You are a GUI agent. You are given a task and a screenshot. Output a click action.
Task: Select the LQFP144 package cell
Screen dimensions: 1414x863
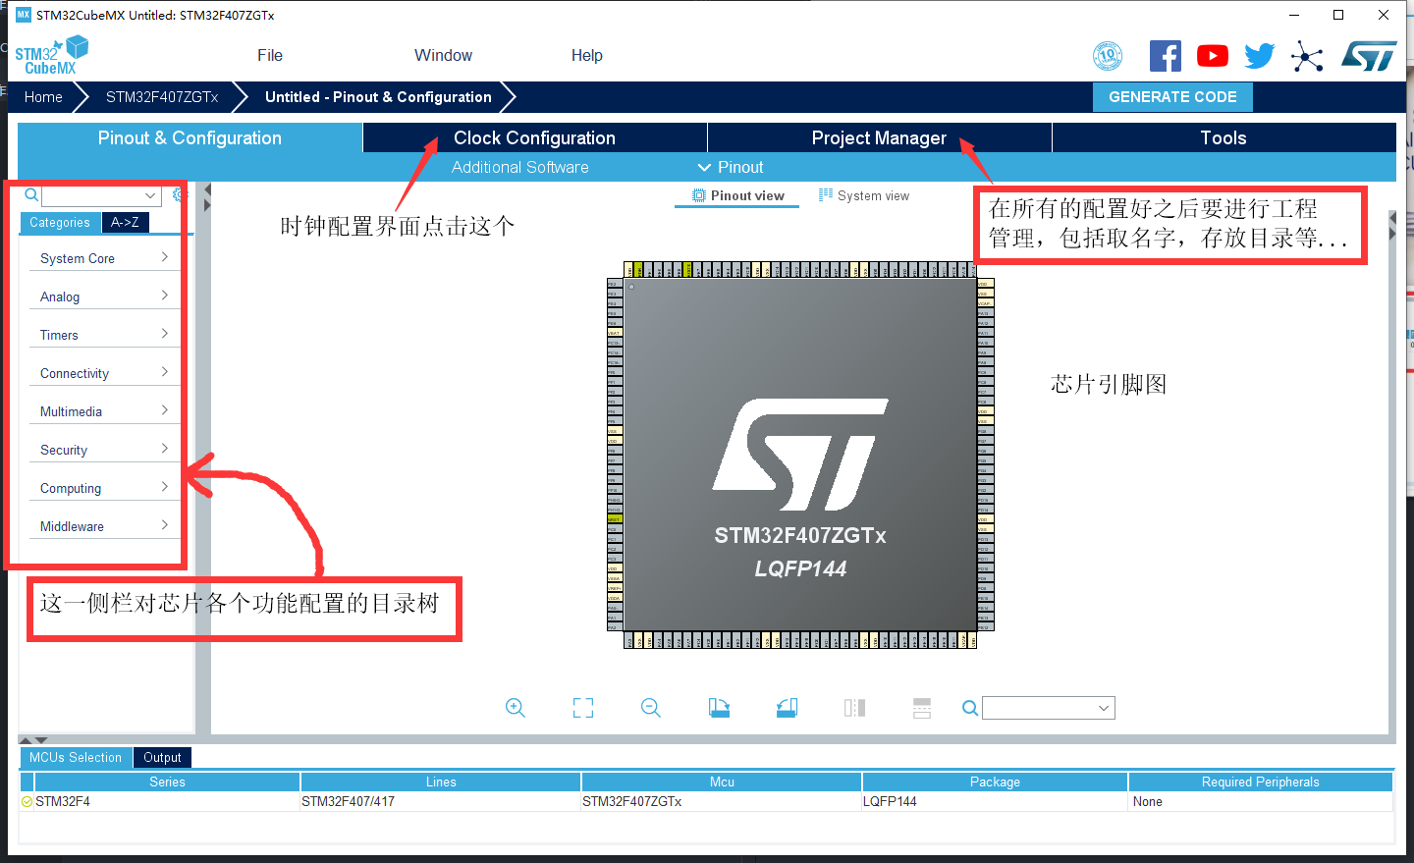pos(995,801)
